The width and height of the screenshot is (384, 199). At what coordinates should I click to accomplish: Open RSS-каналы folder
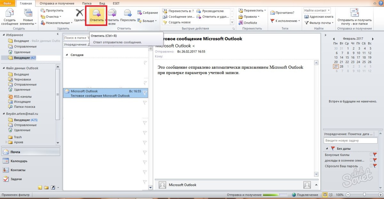click(x=22, y=96)
